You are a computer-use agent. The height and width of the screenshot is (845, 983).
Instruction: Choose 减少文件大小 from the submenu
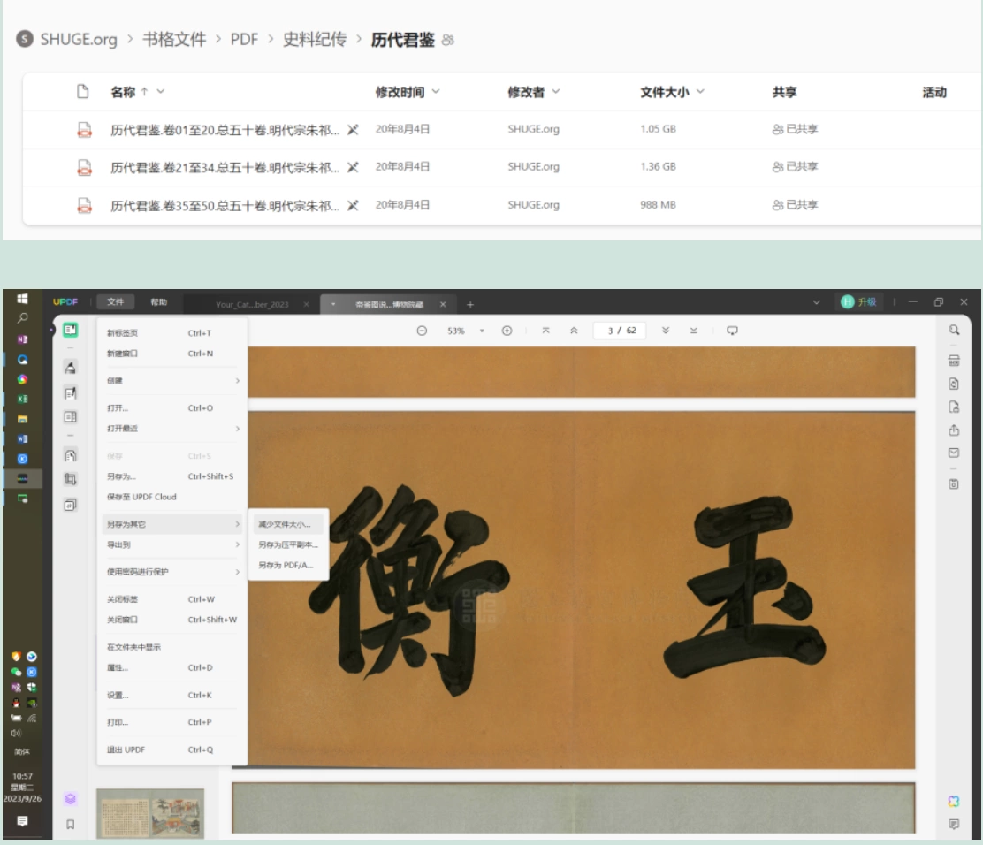click(286, 524)
